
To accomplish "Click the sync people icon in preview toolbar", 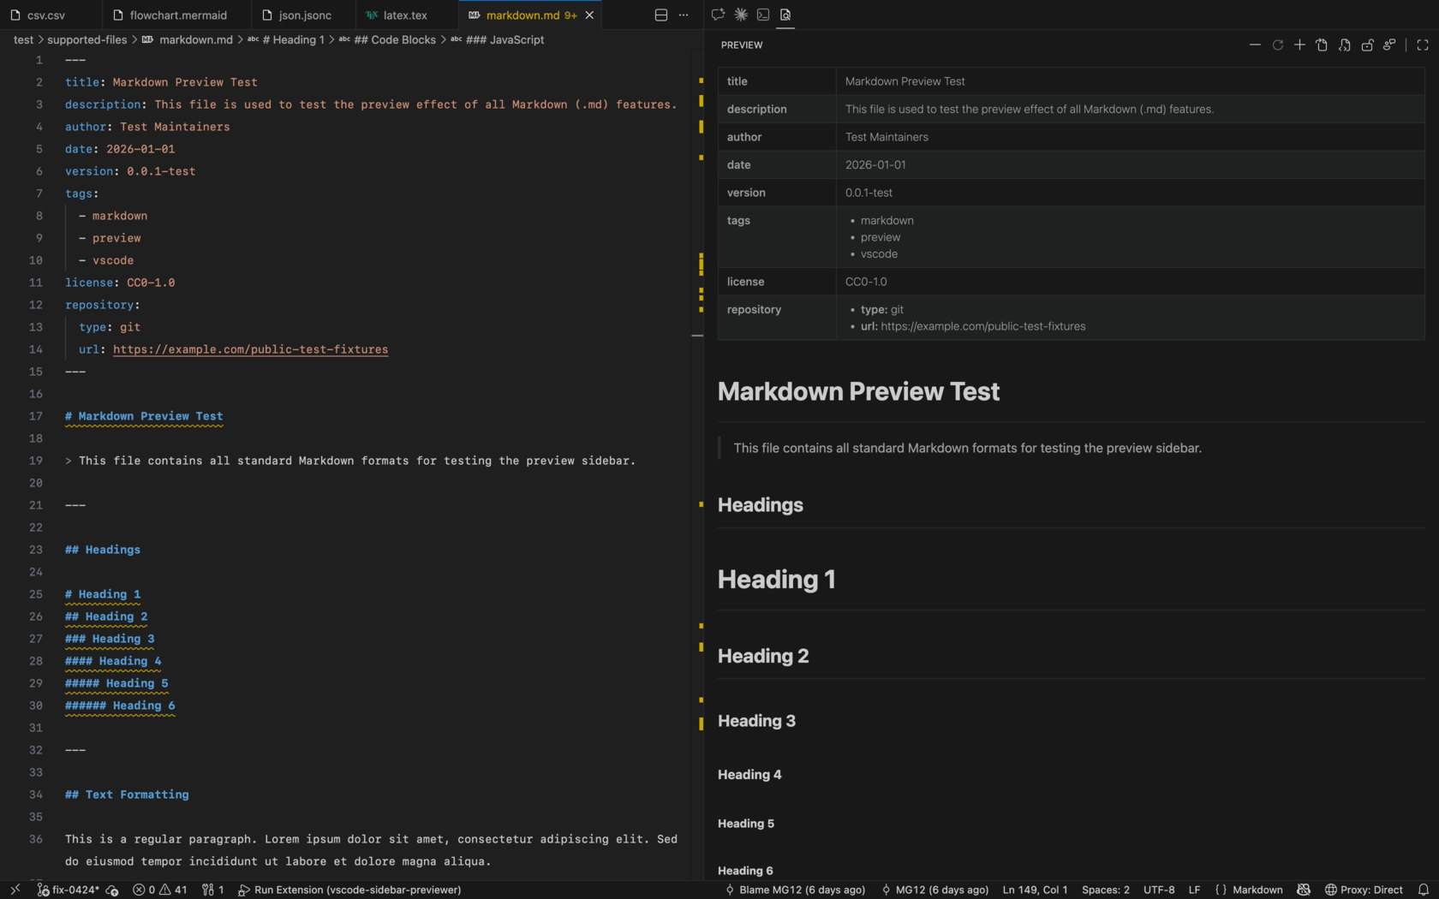I will tap(1389, 45).
